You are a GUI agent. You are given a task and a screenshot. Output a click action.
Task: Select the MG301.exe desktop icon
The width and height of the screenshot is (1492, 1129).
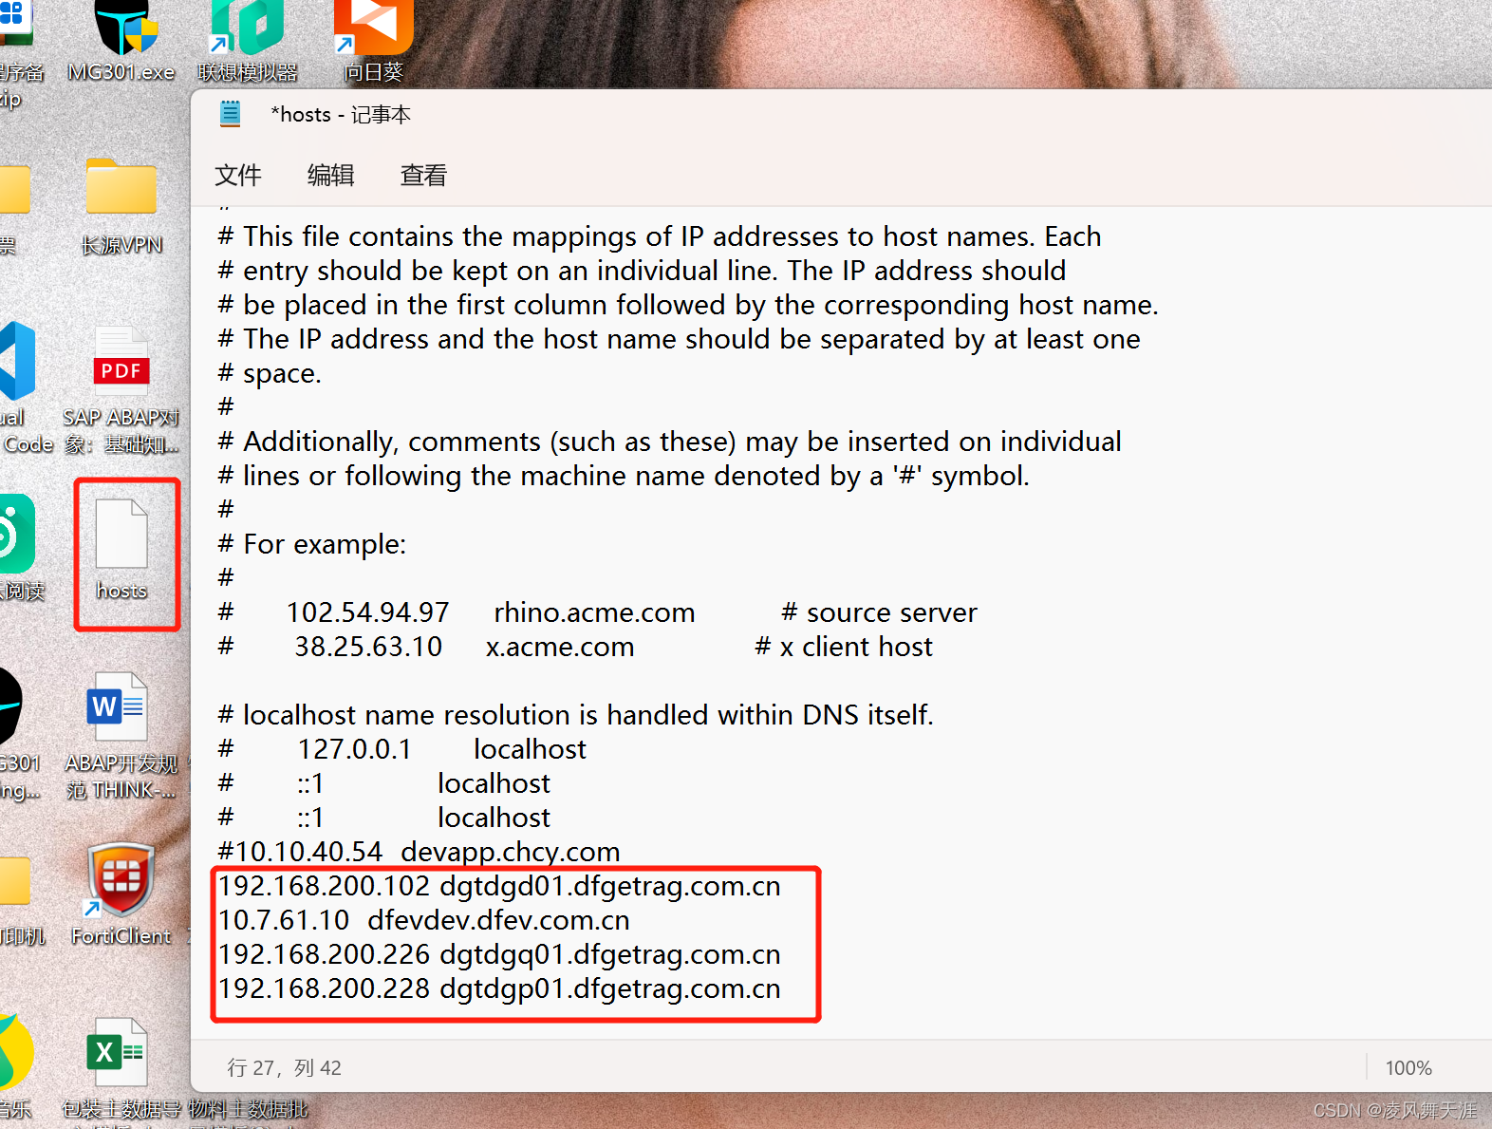pos(121,43)
